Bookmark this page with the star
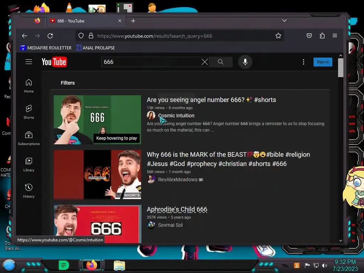Screen dimensions: 364x273 point(278,36)
